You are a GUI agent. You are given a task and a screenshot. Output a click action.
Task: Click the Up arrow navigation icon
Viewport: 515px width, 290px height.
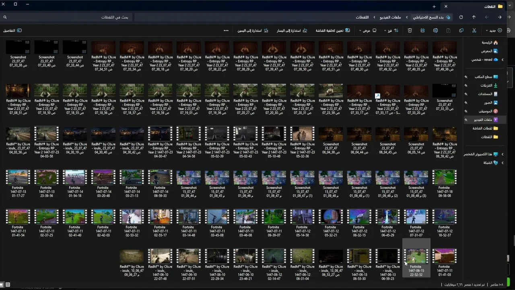[x=474, y=17]
